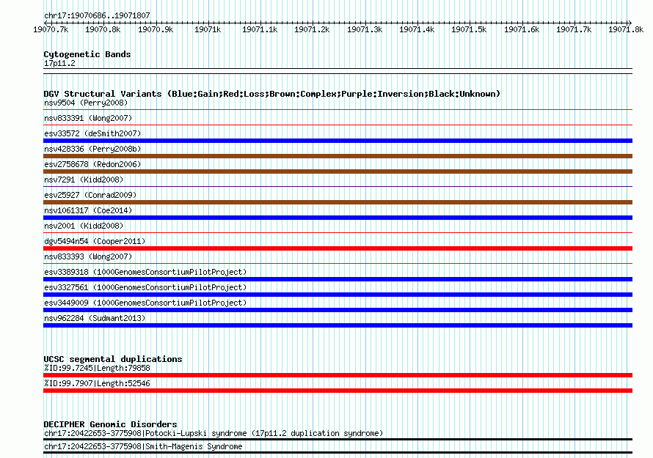Click the brown bar under esv25927
The height and width of the screenshot is (458, 653).
338,202
